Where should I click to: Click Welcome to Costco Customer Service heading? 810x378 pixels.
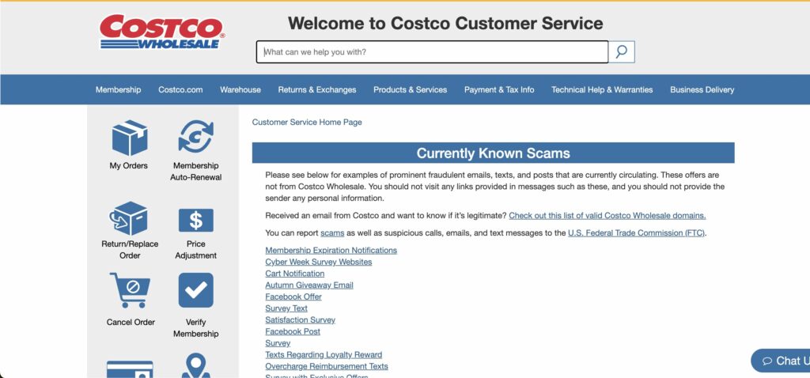[445, 23]
